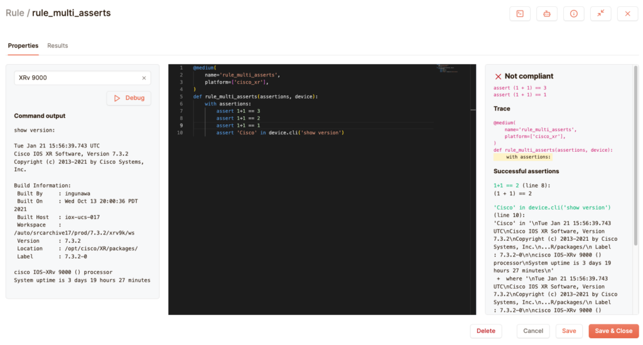Open the info circle icon
Screen dimensions: 643x345
click(x=573, y=14)
